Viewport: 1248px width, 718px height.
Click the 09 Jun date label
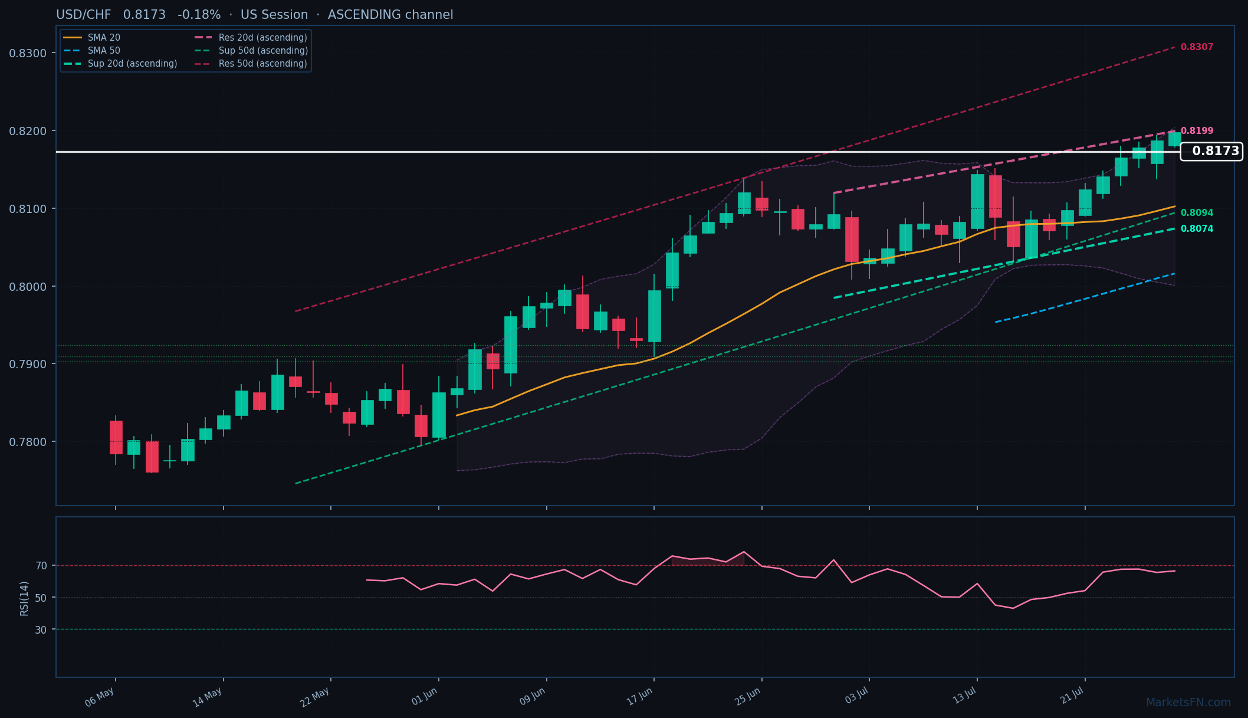(533, 697)
